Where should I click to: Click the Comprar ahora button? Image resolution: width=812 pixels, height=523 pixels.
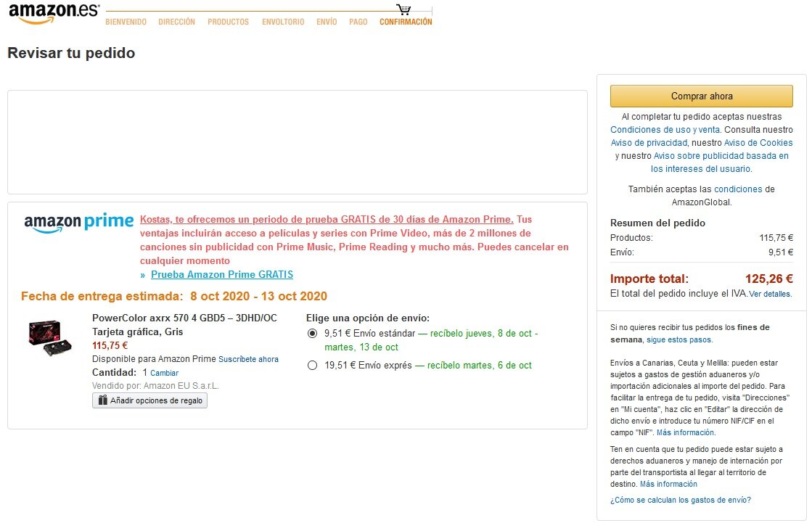click(x=702, y=96)
